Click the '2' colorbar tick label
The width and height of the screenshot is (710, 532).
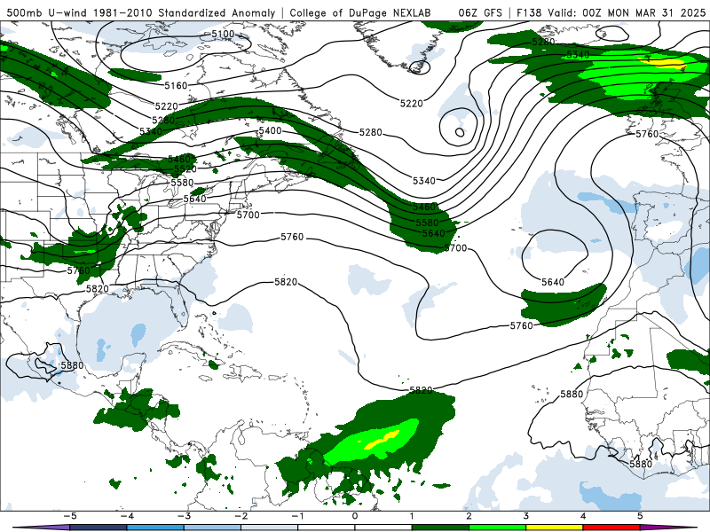469,516
